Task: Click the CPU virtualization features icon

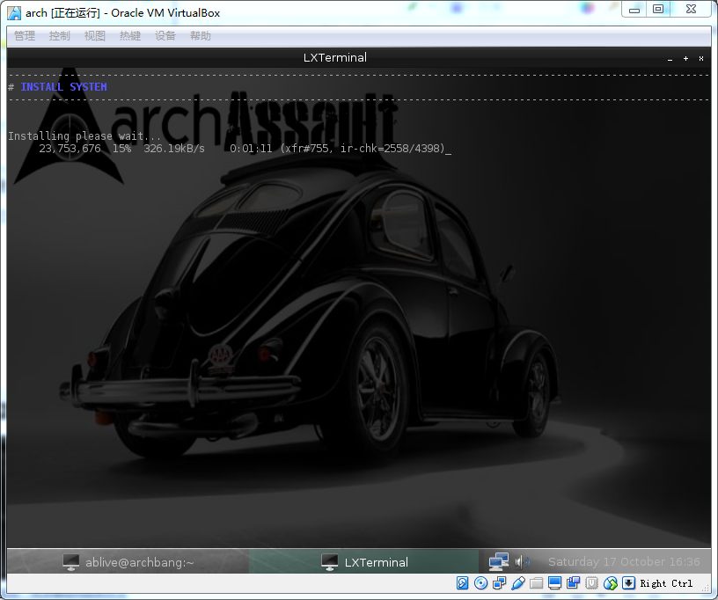Action: pos(591,583)
